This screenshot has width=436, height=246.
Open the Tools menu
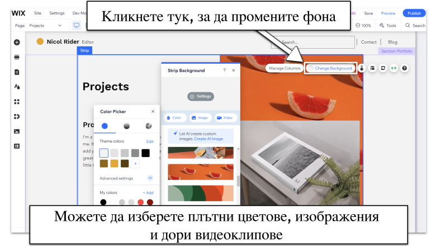[388, 25]
